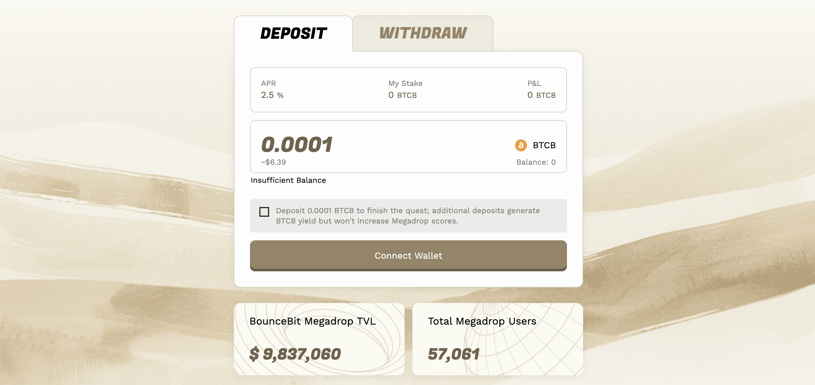The width and height of the screenshot is (815, 385).
Task: Toggle the deposit quest completion checkbox
Action: click(x=264, y=211)
